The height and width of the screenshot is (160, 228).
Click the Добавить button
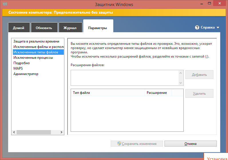pyautogui.click(x=199, y=75)
